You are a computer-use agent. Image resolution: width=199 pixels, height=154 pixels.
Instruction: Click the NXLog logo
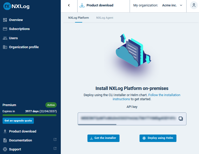pos(16,6)
